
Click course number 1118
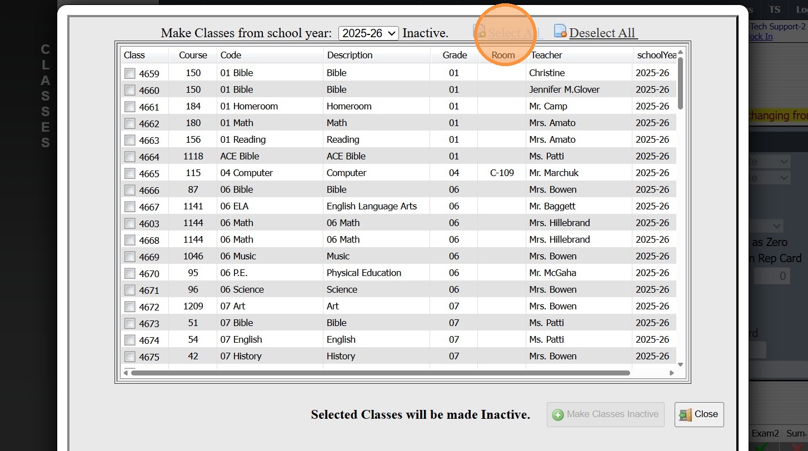click(193, 156)
